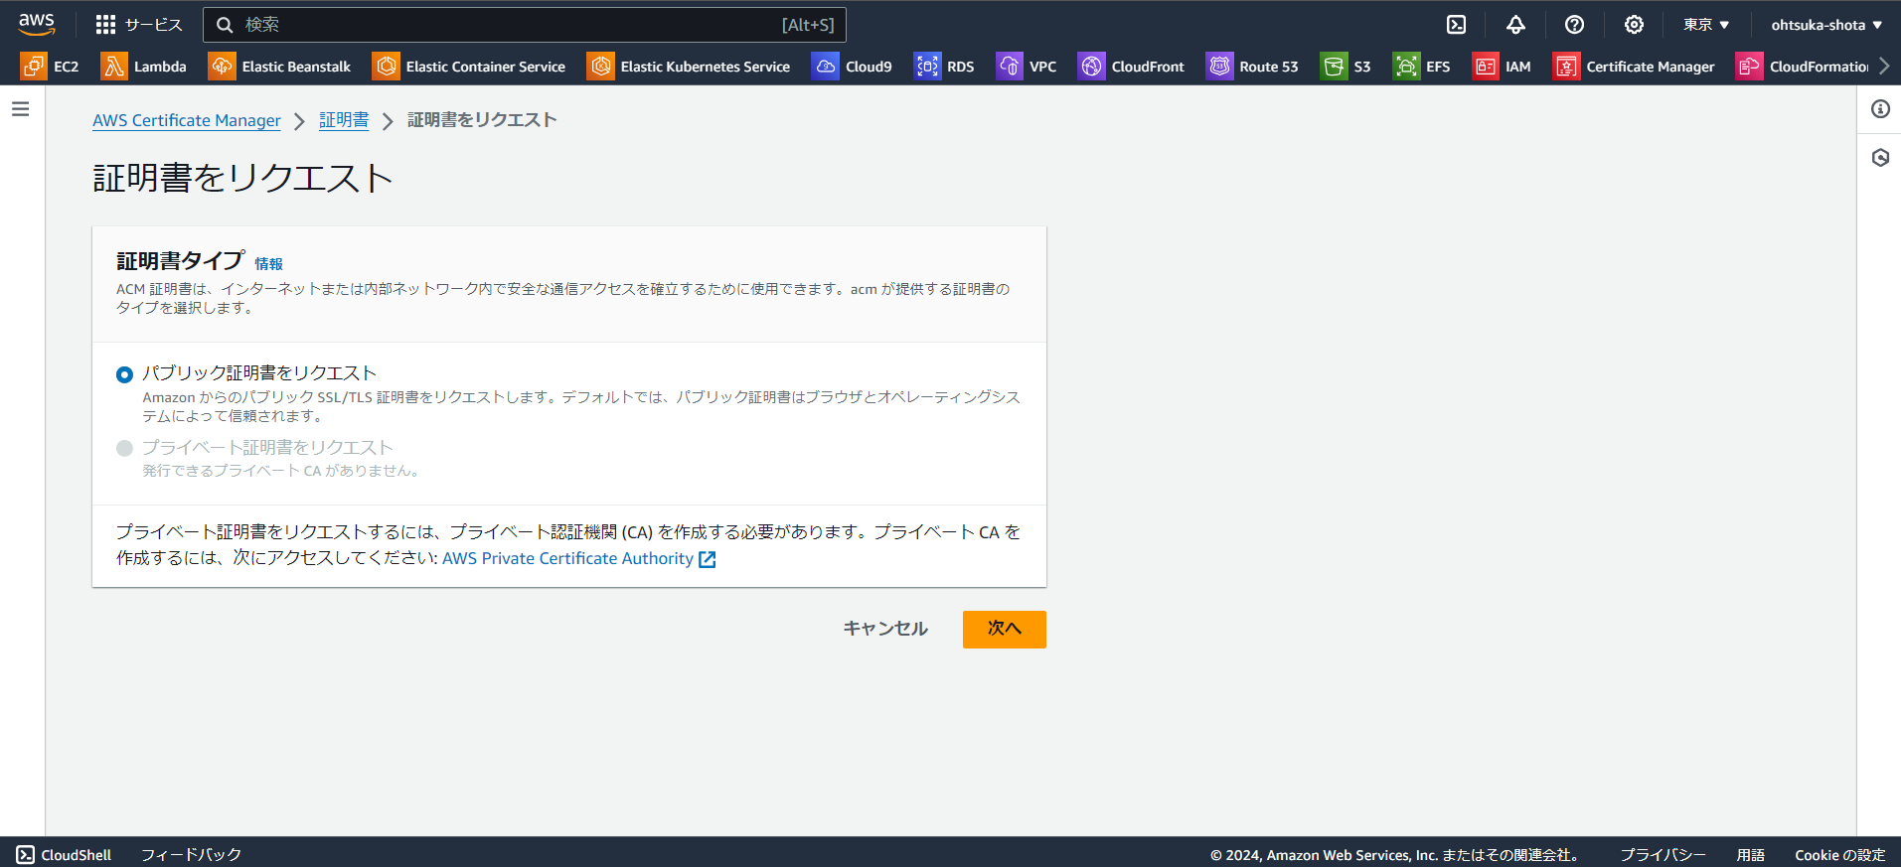Open the サービス grid menu
Screen dimensions: 1901x867
click(x=139, y=25)
